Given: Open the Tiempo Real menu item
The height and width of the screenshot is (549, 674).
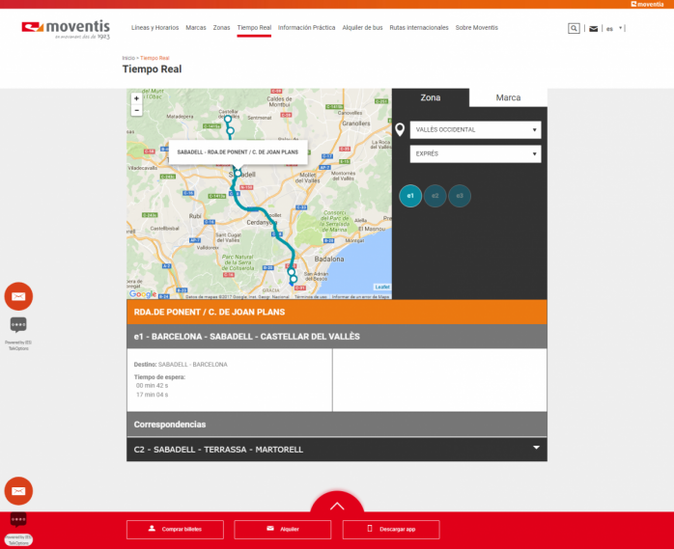Looking at the screenshot, I should 254,27.
